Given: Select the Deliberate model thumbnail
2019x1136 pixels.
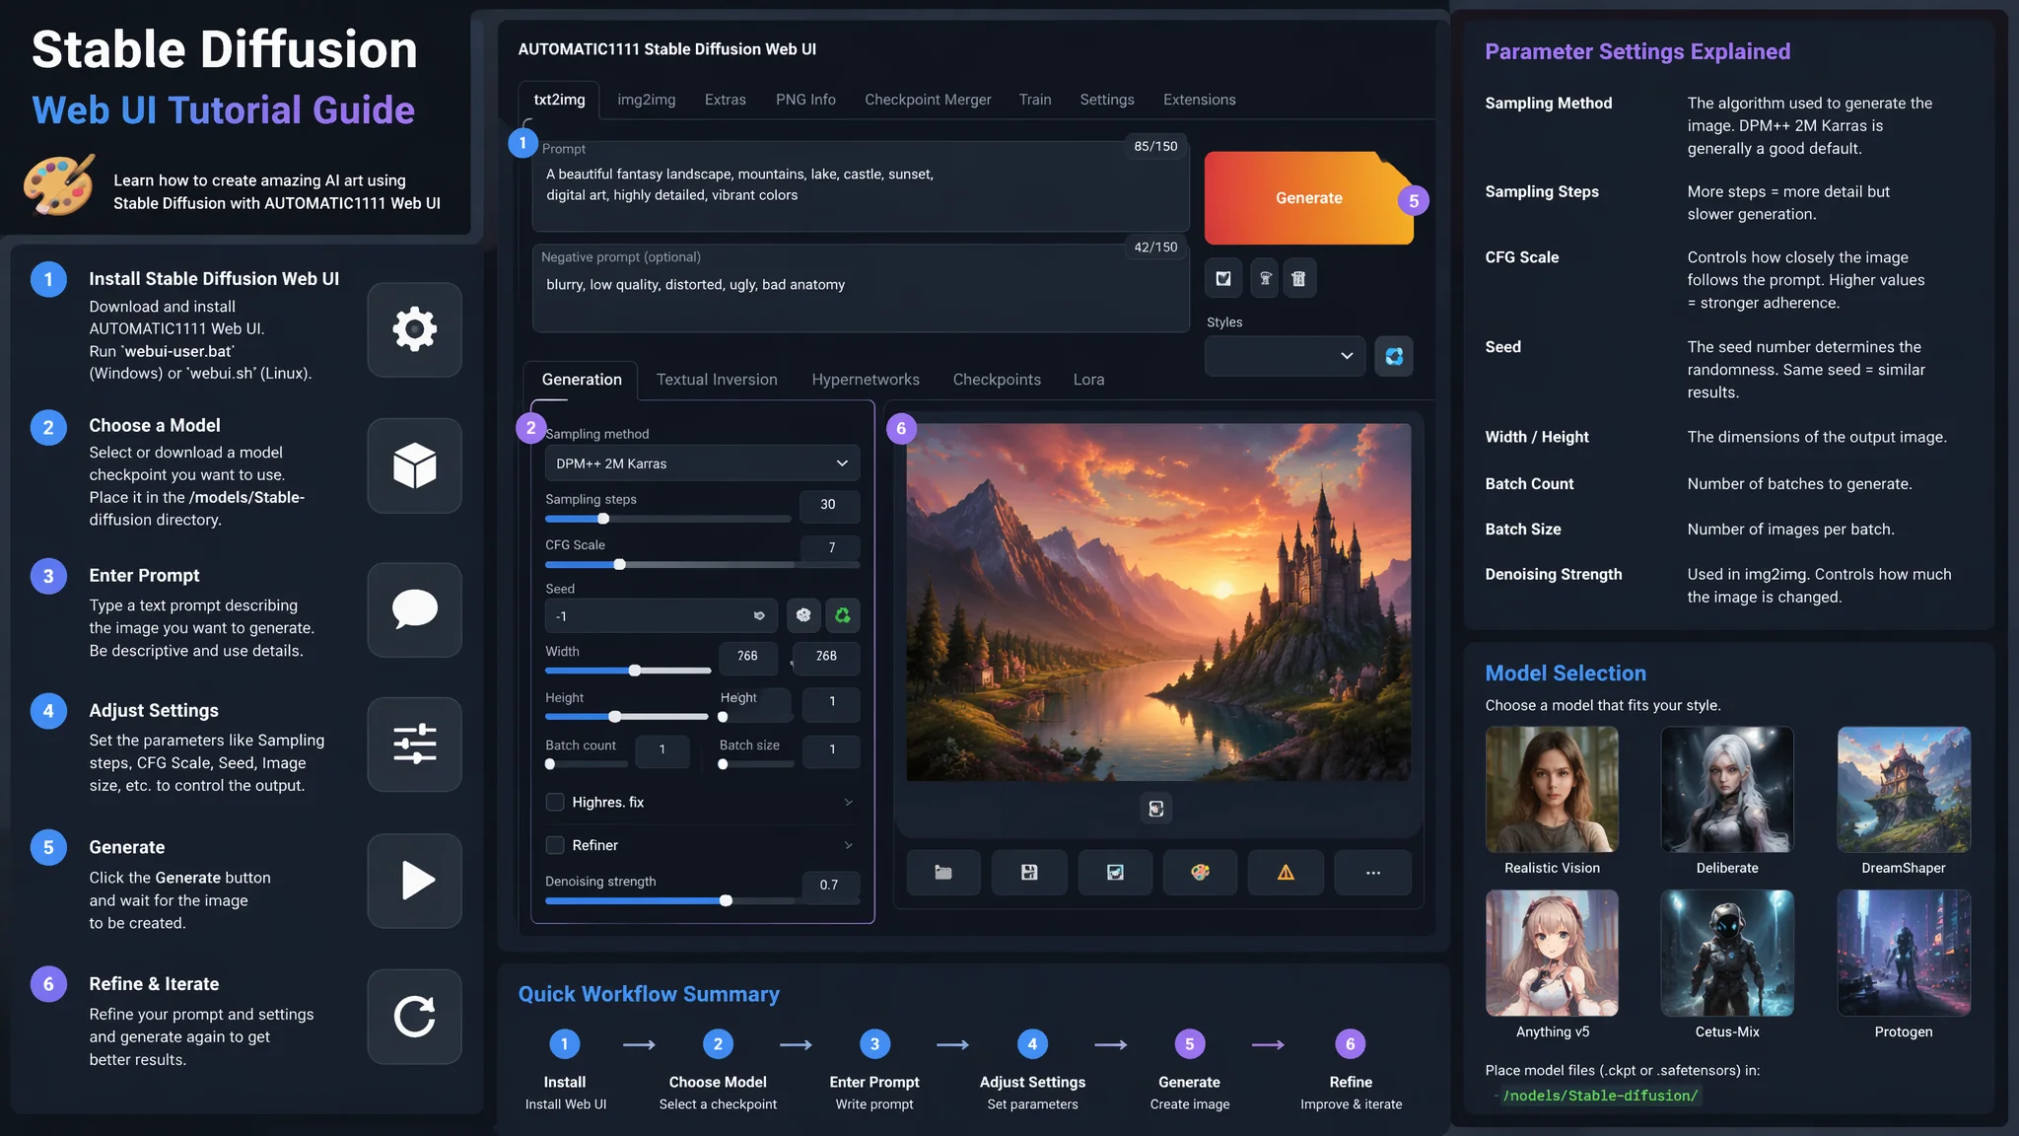Looking at the screenshot, I should [x=1727, y=790].
